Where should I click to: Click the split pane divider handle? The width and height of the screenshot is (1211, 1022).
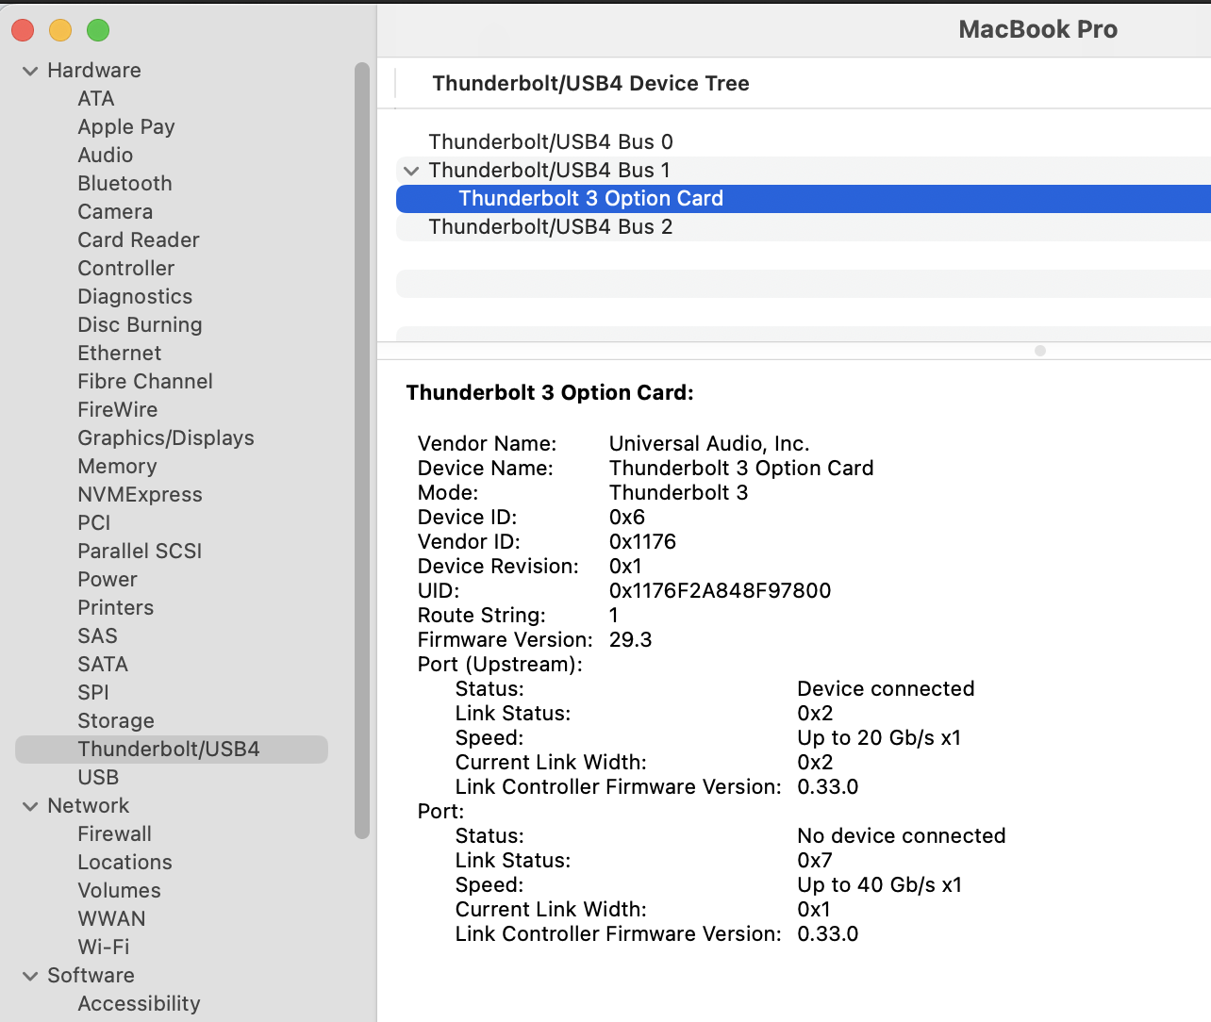tap(1040, 351)
